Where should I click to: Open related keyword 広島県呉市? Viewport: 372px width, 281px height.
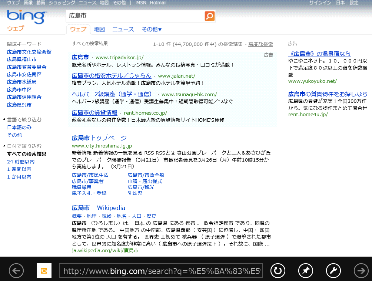pos(19,105)
